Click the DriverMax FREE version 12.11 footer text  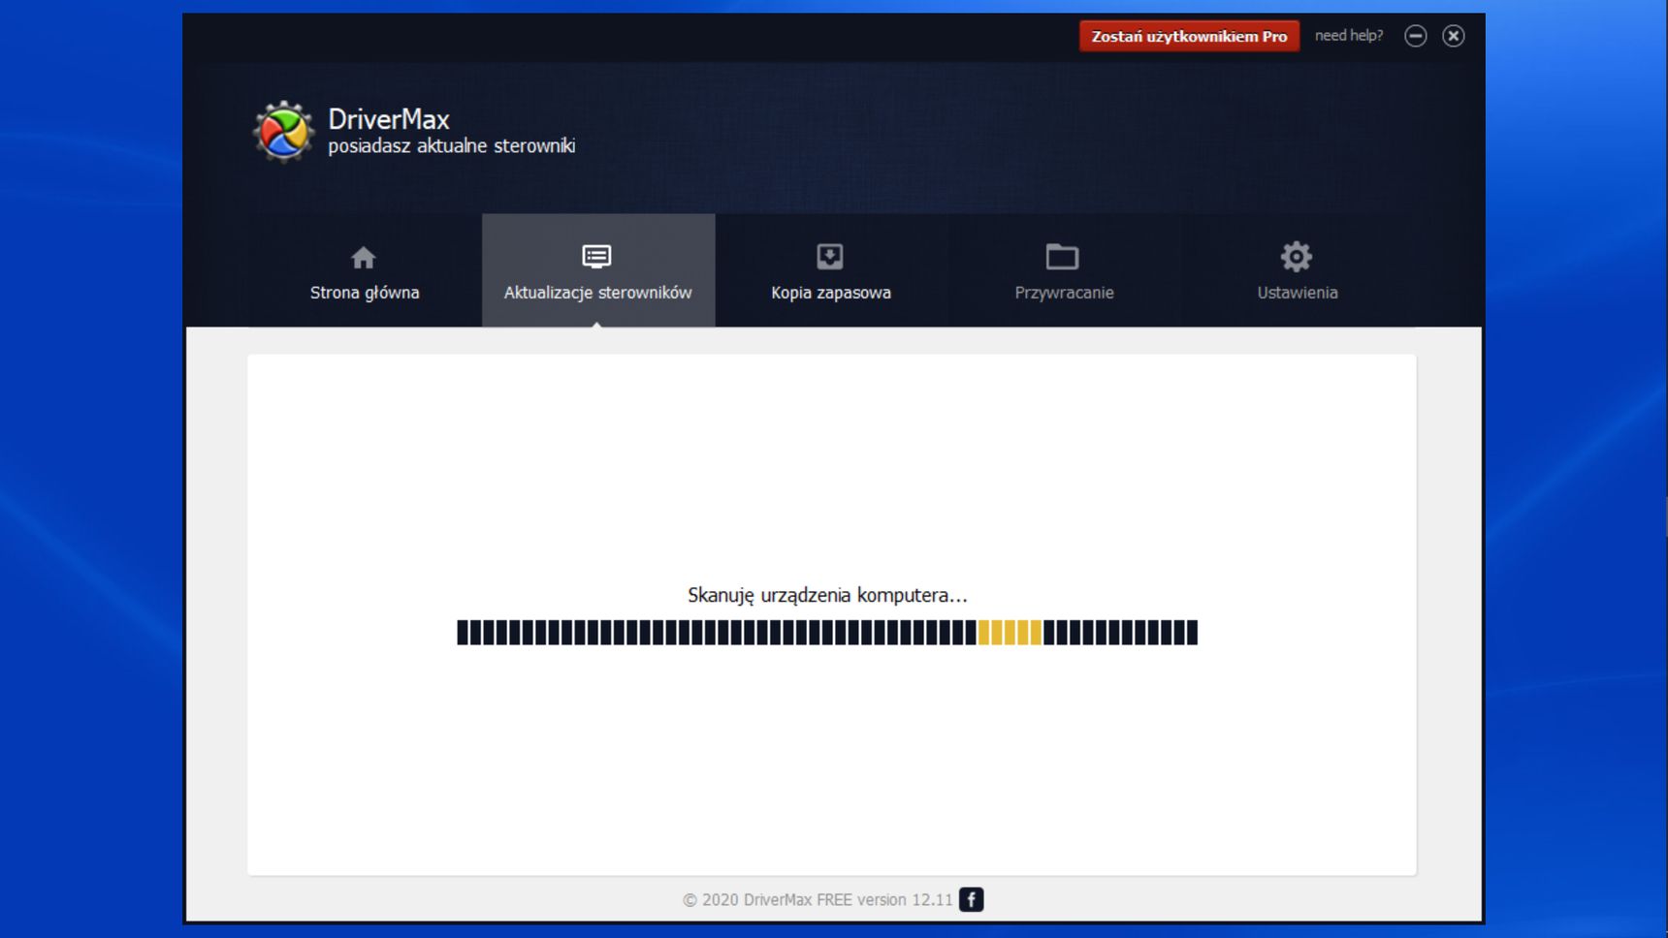coord(818,900)
